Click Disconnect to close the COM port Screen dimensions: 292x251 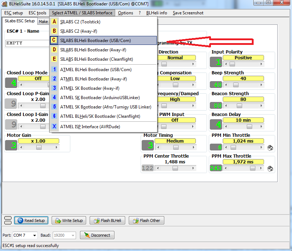[x=97, y=235]
